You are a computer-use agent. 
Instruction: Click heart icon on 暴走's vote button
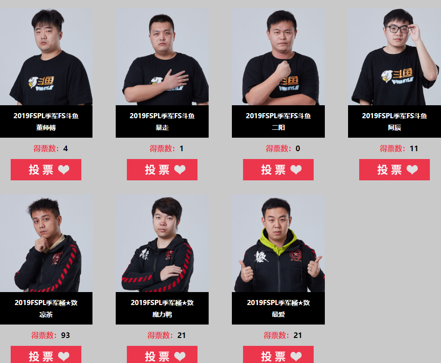point(180,169)
